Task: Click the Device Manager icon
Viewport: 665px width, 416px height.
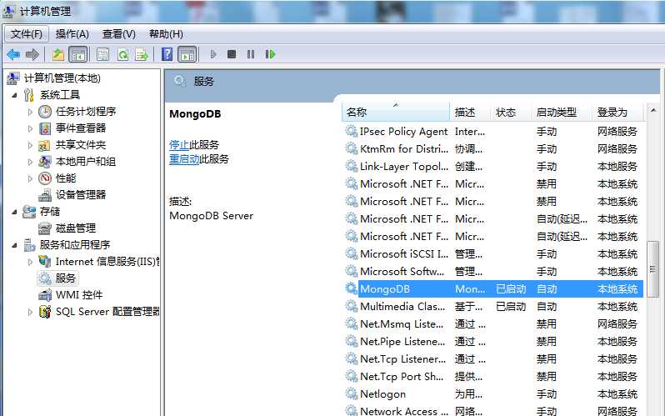Action: pyautogui.click(x=45, y=195)
